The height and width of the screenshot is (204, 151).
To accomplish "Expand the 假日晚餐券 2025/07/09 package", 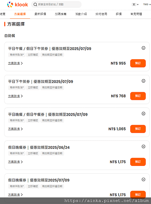I will tap(144, 179).
